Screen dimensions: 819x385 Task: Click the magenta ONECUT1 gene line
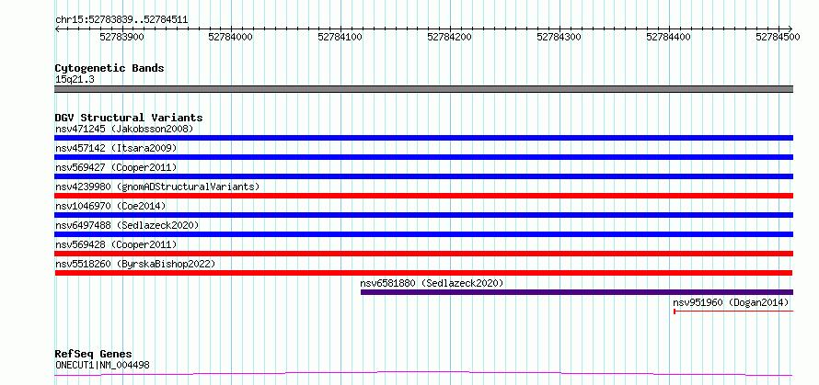coord(423,373)
